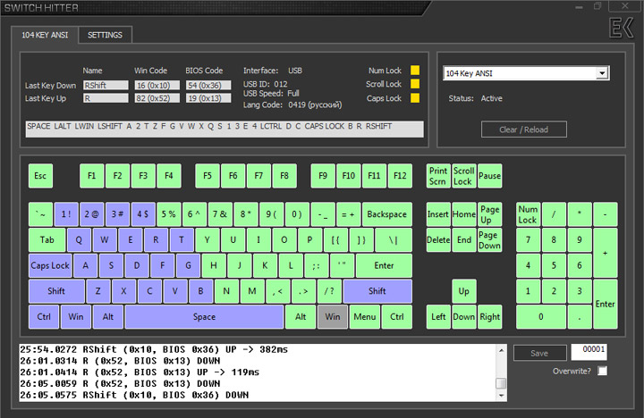644x418 pixels.
Task: Click the key history text field
Action: tap(225, 130)
